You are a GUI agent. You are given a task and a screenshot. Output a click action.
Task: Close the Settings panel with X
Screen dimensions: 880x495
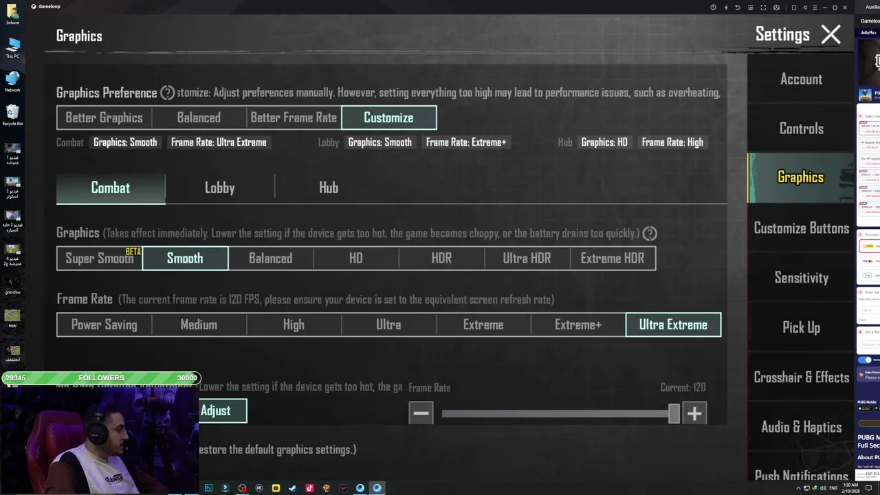831,34
